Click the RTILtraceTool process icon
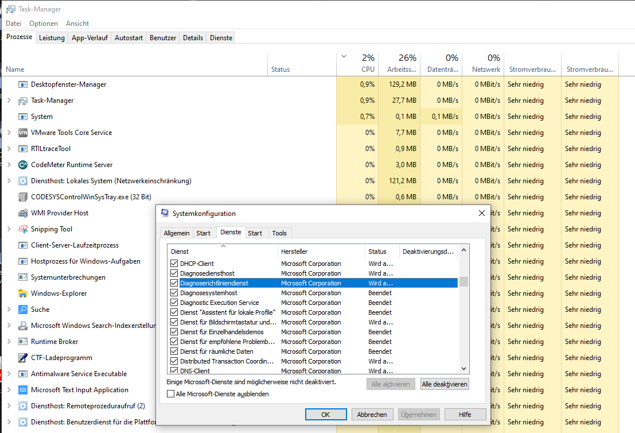The width and height of the screenshot is (635, 433). tap(23, 149)
